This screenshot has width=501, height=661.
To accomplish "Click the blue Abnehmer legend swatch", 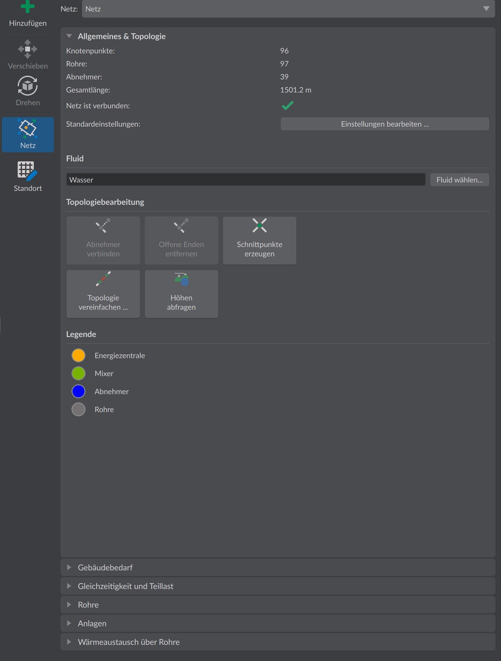I will [79, 391].
